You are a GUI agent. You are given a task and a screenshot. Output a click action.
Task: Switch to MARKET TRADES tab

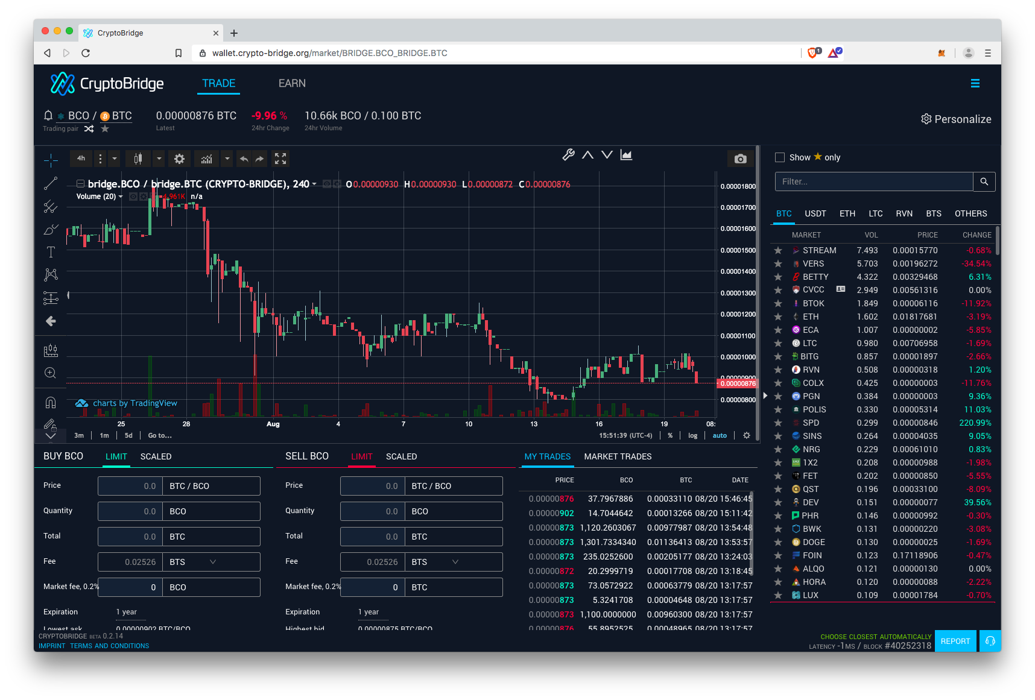[x=618, y=456]
